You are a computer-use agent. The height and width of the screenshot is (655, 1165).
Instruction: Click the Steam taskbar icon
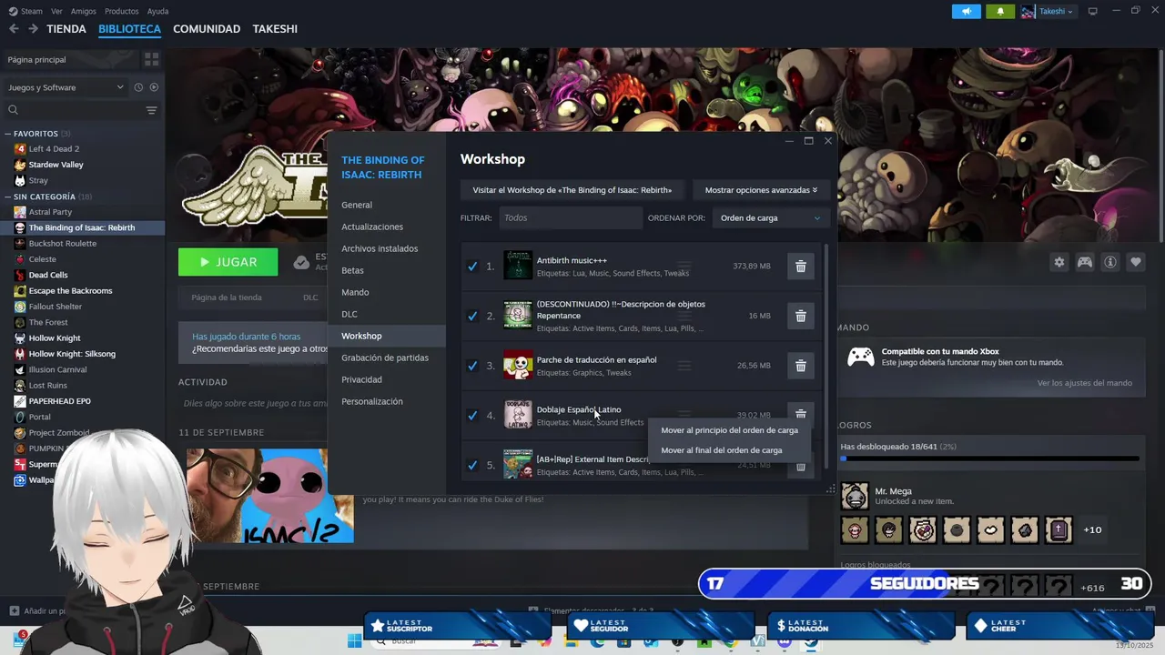[811, 641]
